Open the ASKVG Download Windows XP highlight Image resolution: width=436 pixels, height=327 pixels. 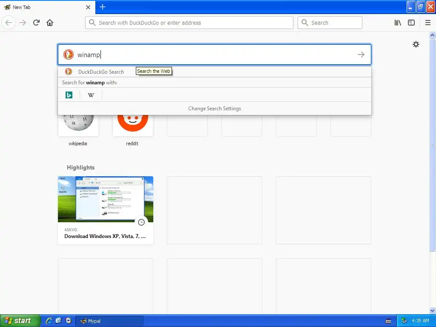coord(106,210)
